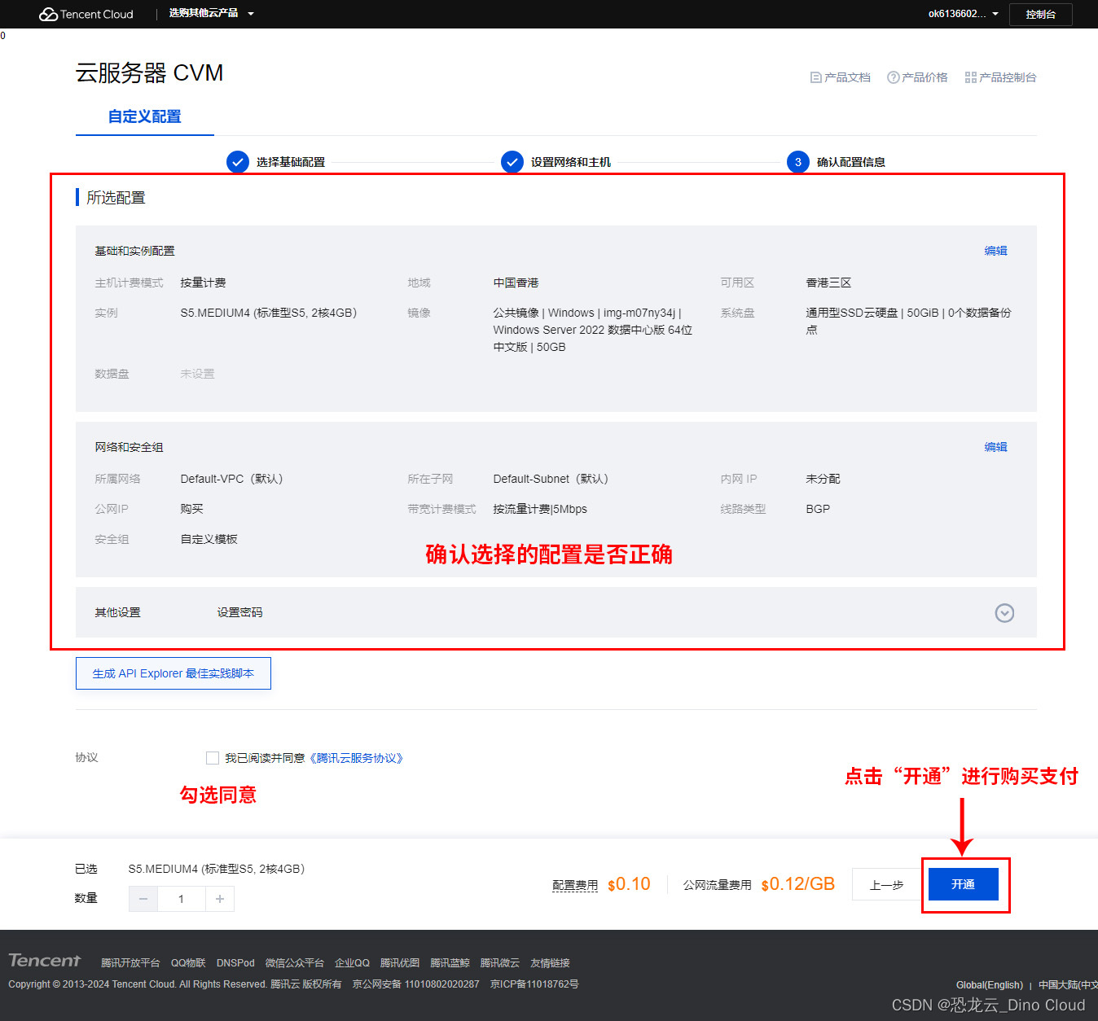Select the 按量计费 billing mode value
Viewport: 1098px width, 1021px height.
click(x=203, y=283)
